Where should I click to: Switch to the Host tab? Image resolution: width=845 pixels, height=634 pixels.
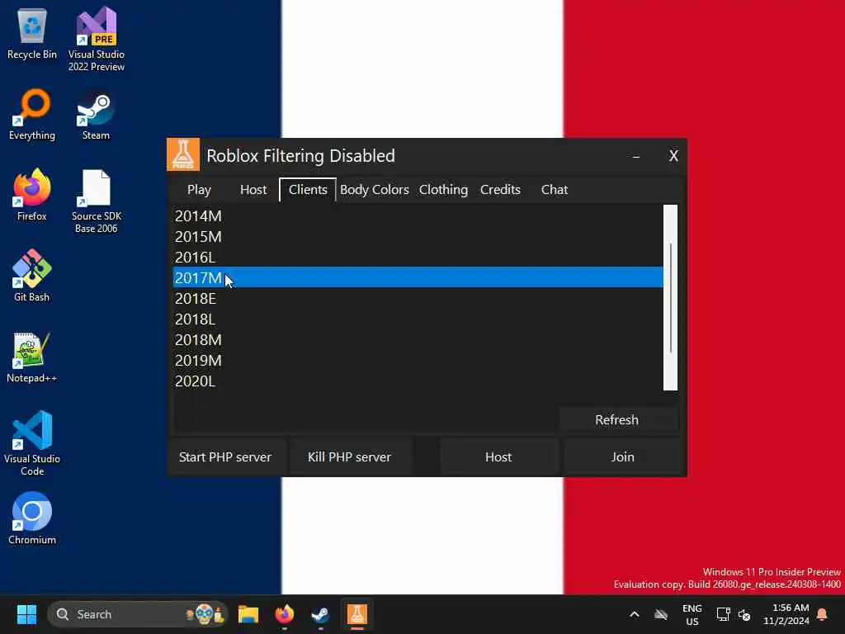[x=253, y=190]
